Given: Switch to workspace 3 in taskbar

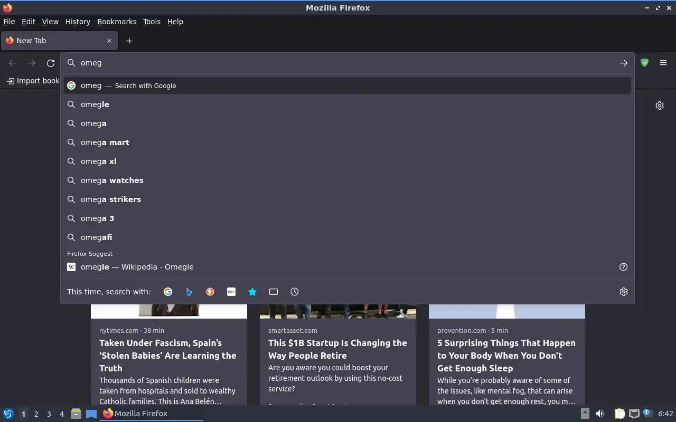Looking at the screenshot, I should coord(49,414).
